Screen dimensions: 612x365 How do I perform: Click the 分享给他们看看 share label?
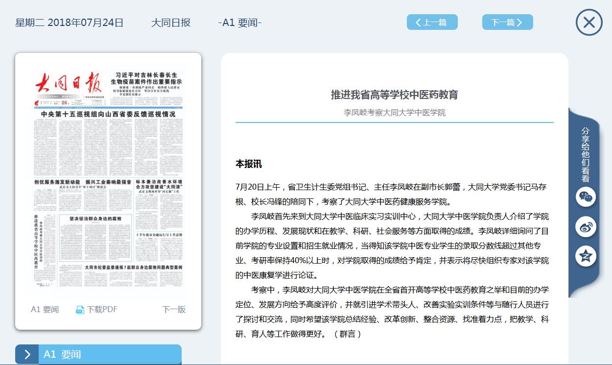586,155
